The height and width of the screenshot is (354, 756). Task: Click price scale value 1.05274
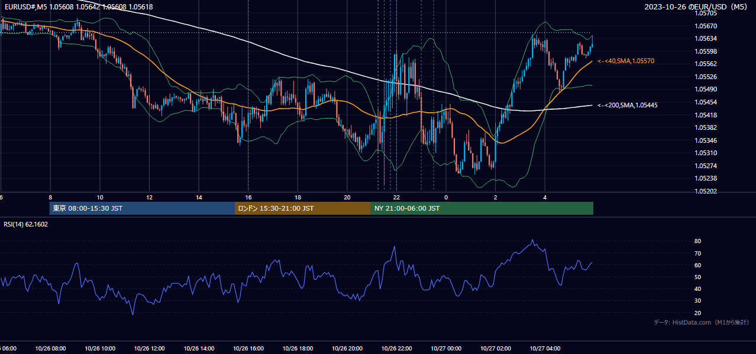[705, 166]
